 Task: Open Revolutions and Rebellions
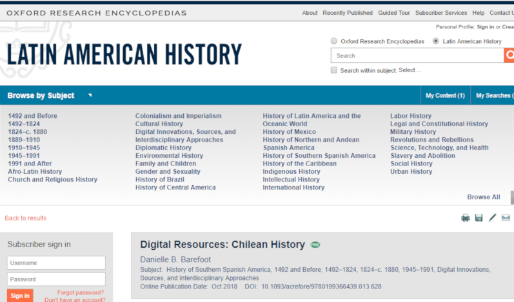coord(431,140)
